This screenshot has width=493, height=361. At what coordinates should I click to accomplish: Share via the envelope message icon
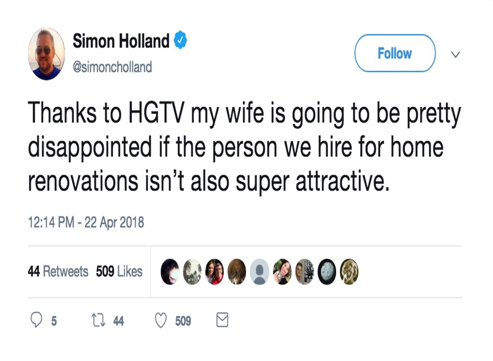[x=222, y=321]
